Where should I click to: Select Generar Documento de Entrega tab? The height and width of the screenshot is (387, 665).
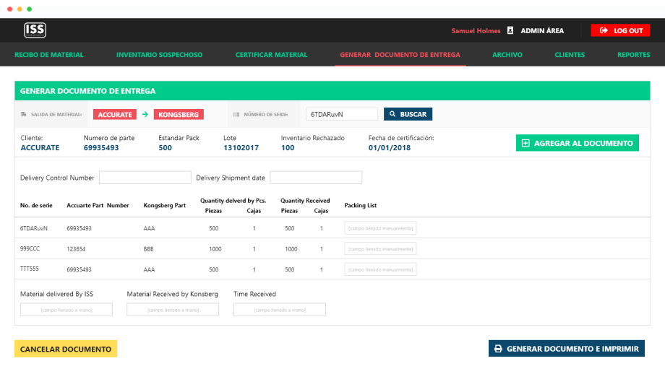400,55
